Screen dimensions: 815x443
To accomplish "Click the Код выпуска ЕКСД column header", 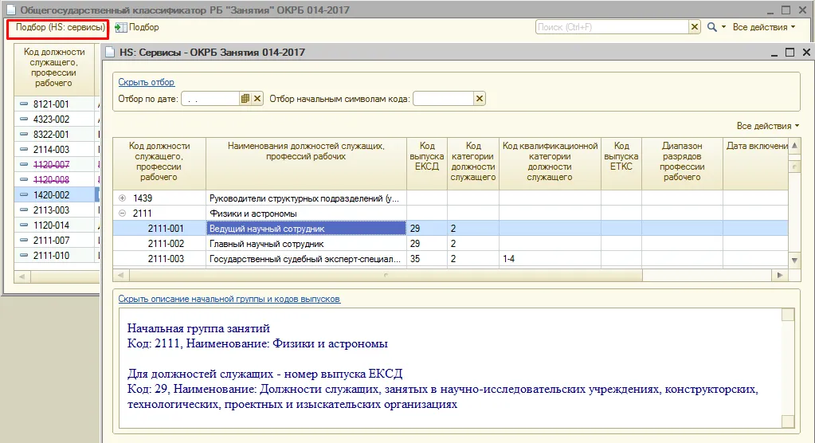I will pyautogui.click(x=427, y=163).
